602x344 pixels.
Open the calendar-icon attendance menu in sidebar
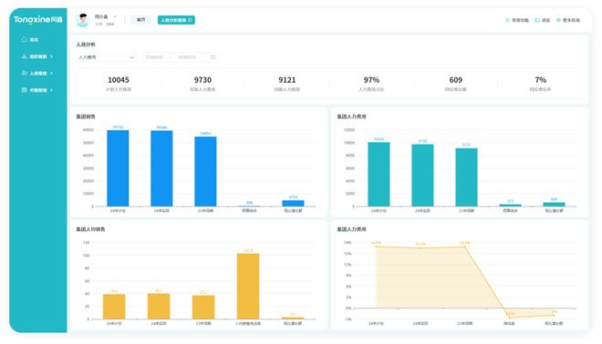click(25, 90)
